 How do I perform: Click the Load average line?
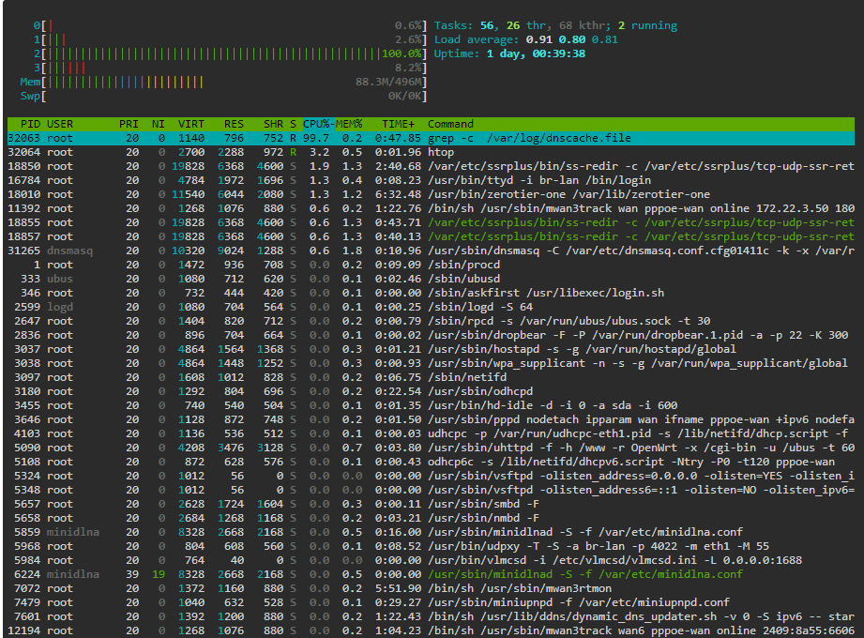(525, 39)
